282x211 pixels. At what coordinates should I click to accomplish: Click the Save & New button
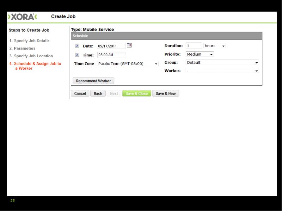click(166, 94)
